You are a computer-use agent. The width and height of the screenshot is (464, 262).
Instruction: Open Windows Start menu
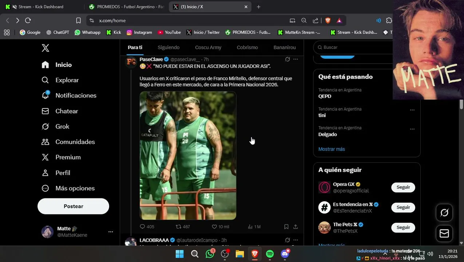point(180,254)
